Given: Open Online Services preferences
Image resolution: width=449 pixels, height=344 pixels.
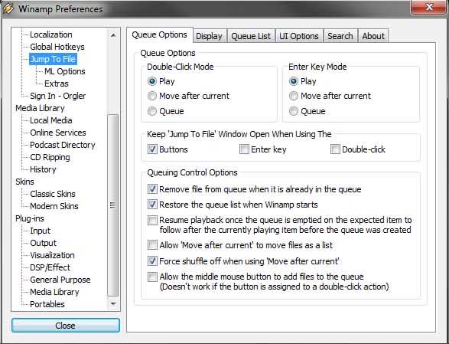Looking at the screenshot, I should pos(58,133).
